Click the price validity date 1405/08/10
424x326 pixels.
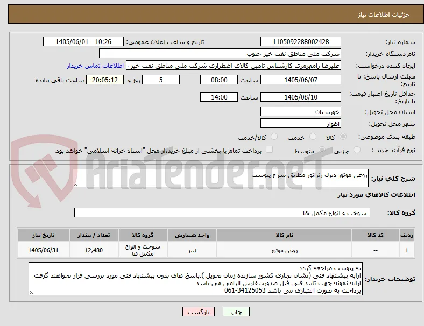pyautogui.click(x=301, y=97)
